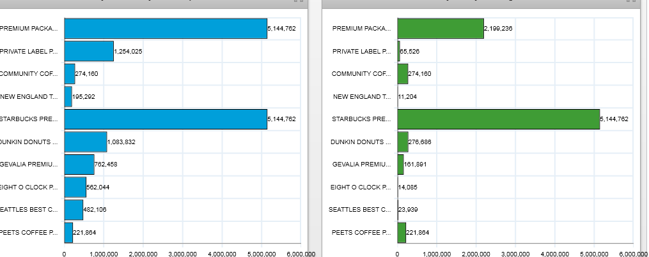Click the green COMMUNITY COF... bar

point(403,74)
